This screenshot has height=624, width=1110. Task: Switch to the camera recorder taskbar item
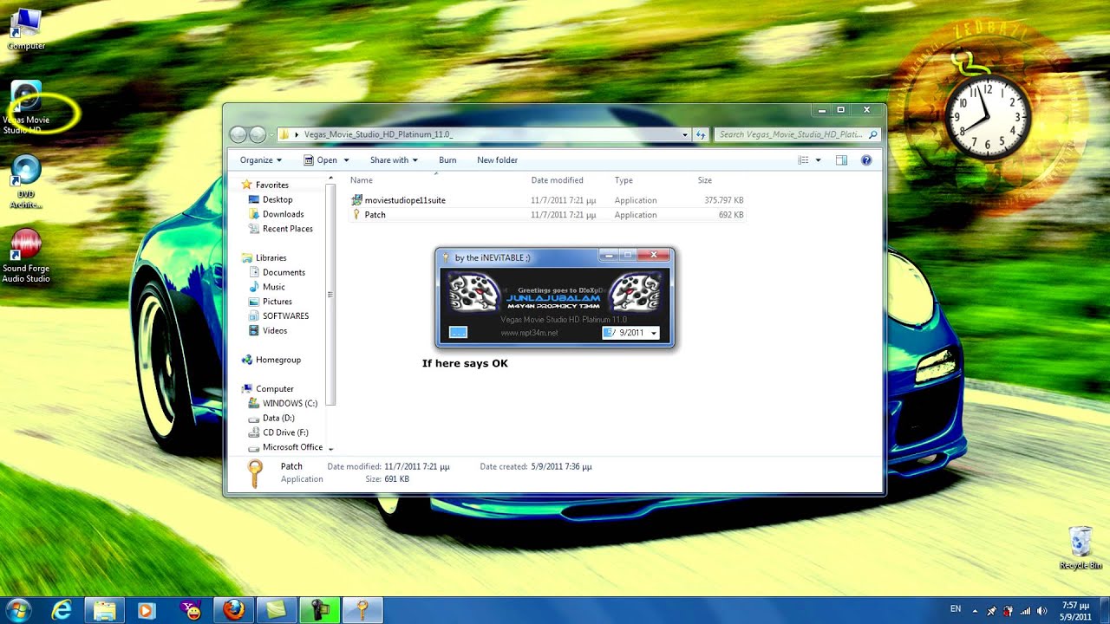coord(318,610)
